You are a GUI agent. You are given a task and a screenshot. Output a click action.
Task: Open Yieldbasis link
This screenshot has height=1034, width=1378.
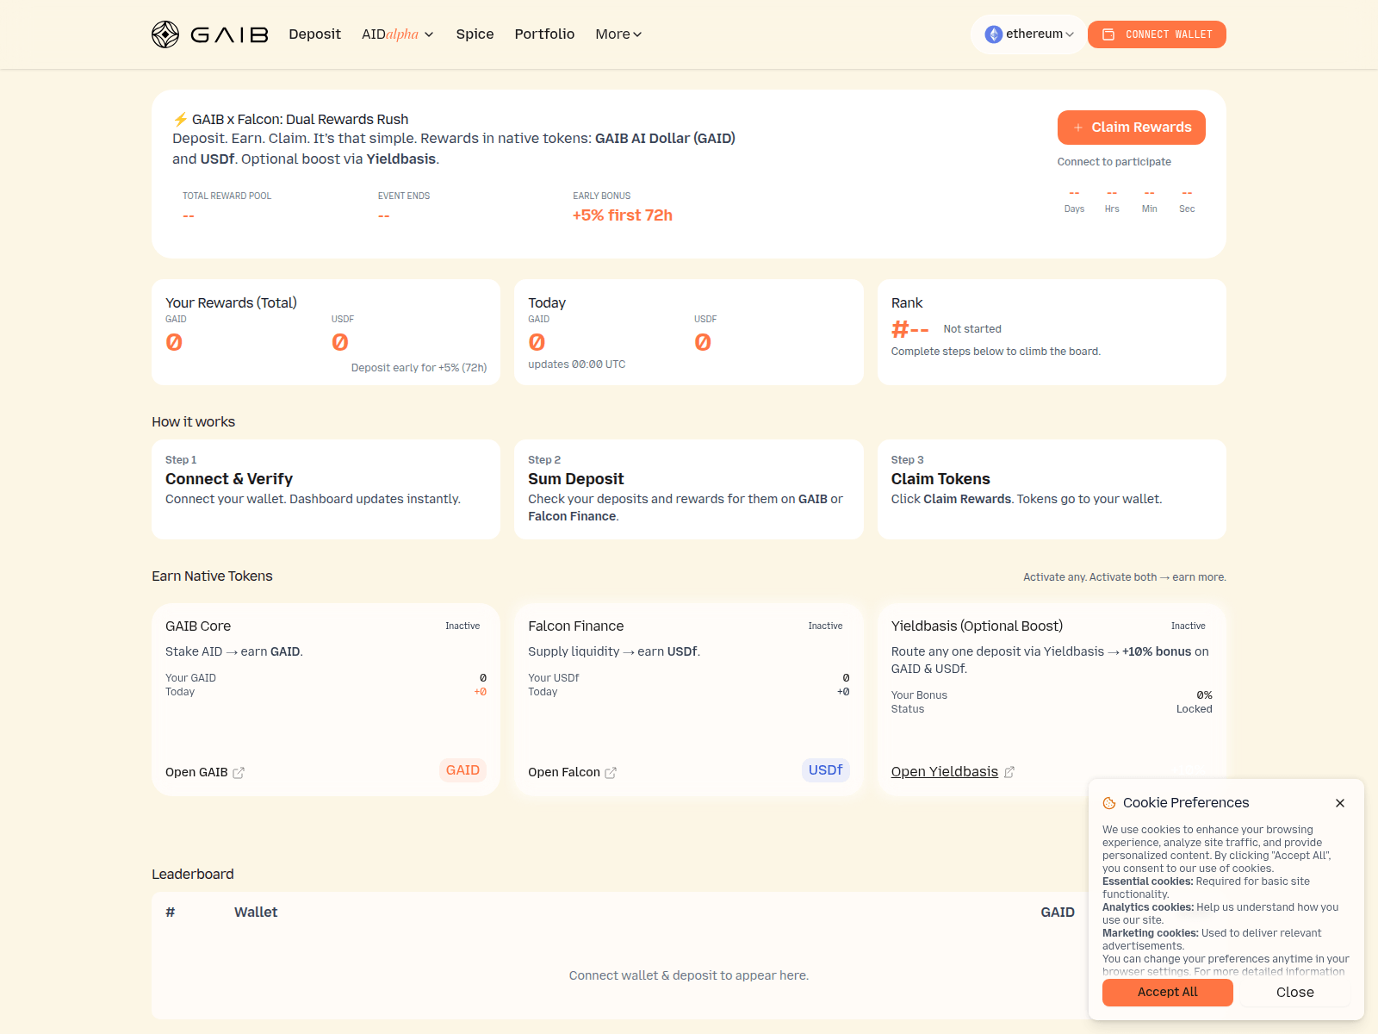[953, 772]
